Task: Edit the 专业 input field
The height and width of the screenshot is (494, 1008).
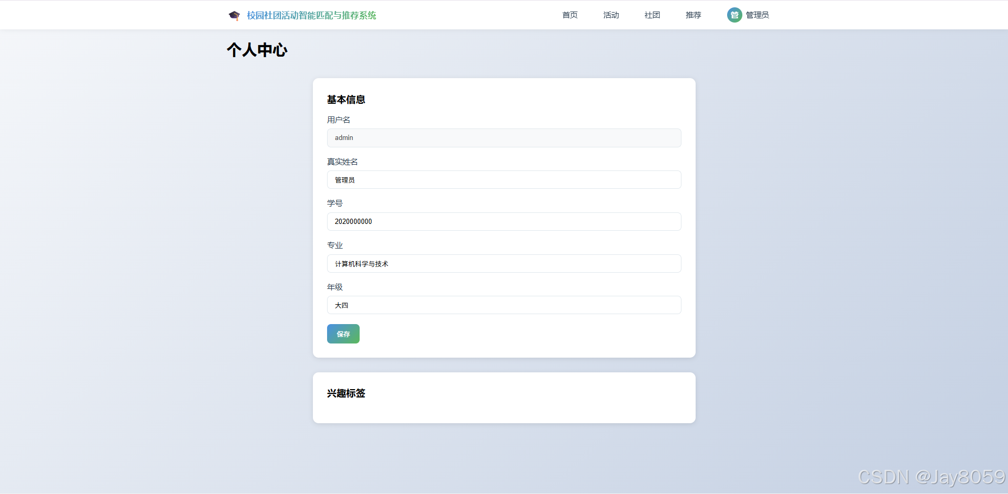Action: pos(504,264)
